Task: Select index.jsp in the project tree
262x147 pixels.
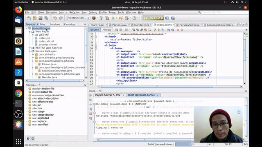Action: (44, 38)
